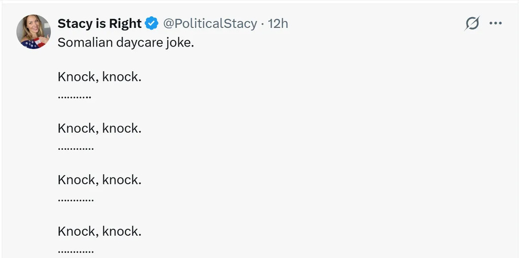Click the first 'Knock, knock.' line
This screenshot has height=258, width=519.
click(99, 77)
